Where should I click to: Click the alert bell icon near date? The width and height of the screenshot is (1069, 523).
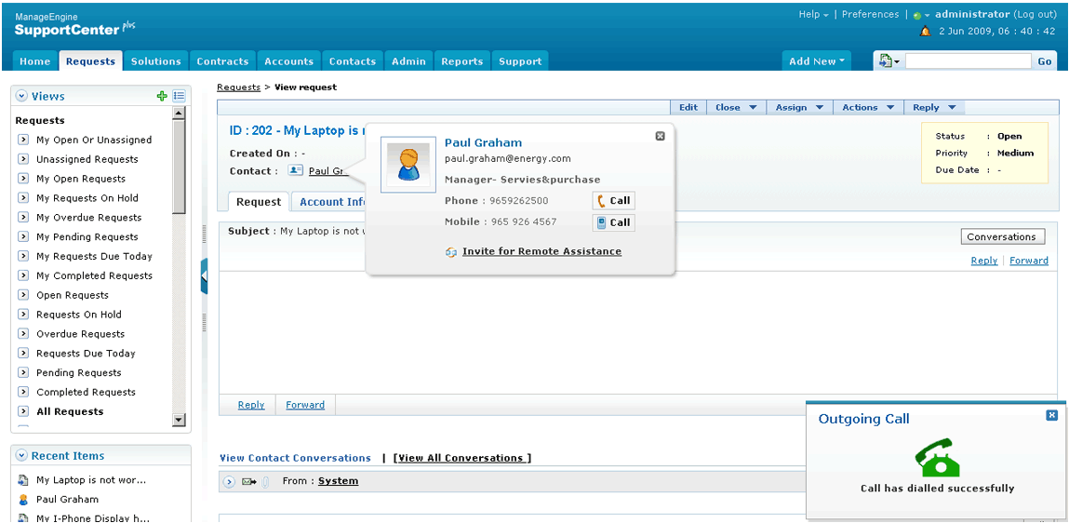pyautogui.click(x=925, y=32)
